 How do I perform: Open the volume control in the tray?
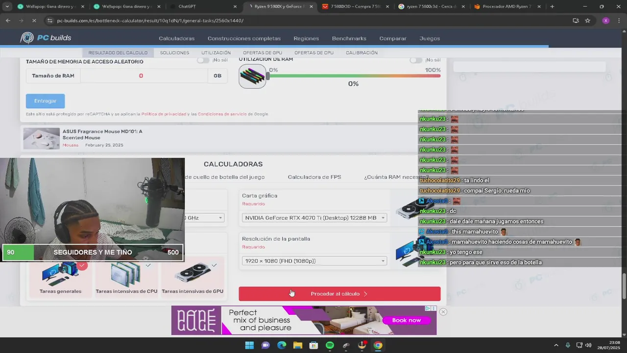click(588, 345)
